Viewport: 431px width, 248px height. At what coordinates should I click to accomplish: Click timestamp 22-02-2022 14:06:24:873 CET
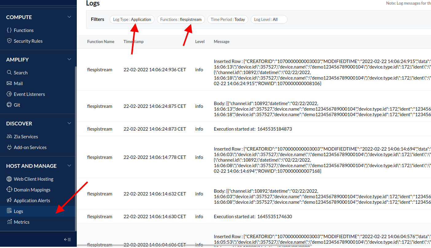coord(155,129)
